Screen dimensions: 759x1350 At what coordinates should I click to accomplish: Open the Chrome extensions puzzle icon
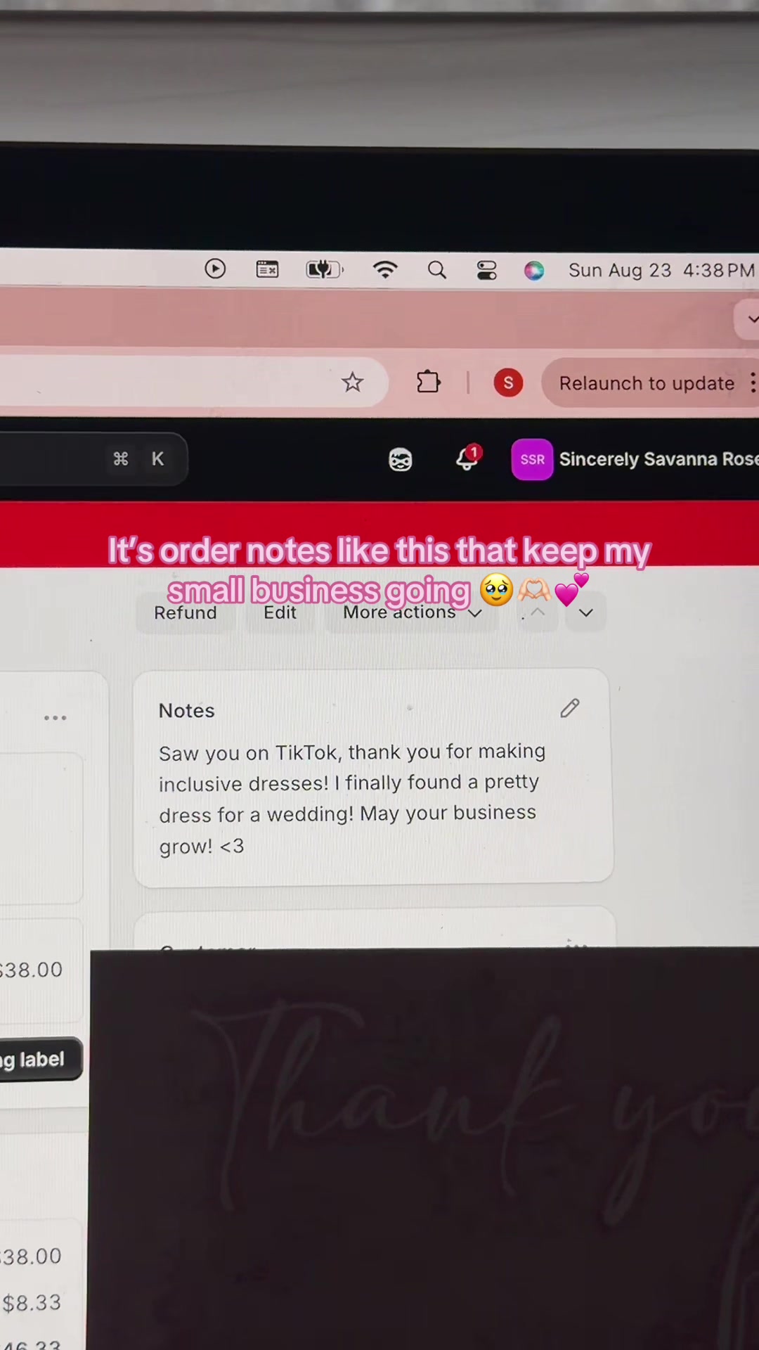click(428, 382)
